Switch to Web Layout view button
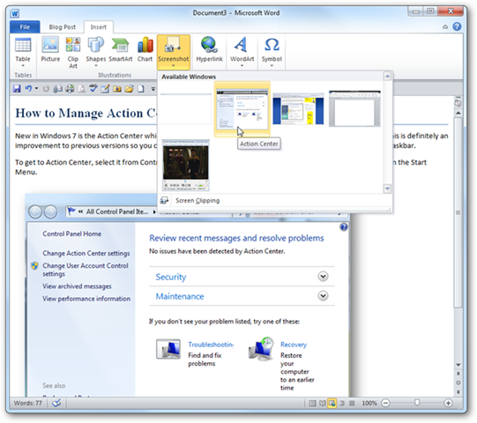The width and height of the screenshot is (477, 423). pyautogui.click(x=332, y=404)
